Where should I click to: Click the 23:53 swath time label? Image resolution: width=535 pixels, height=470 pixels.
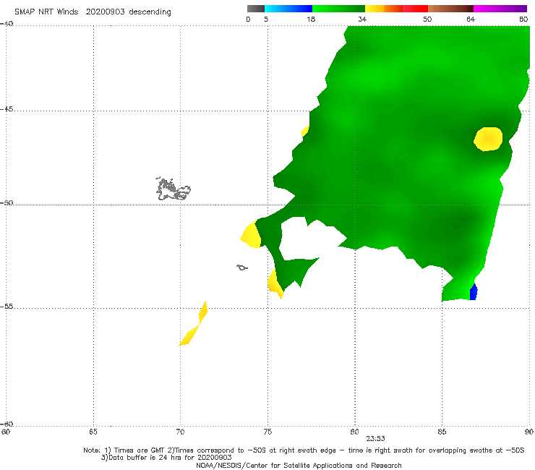[x=375, y=439]
